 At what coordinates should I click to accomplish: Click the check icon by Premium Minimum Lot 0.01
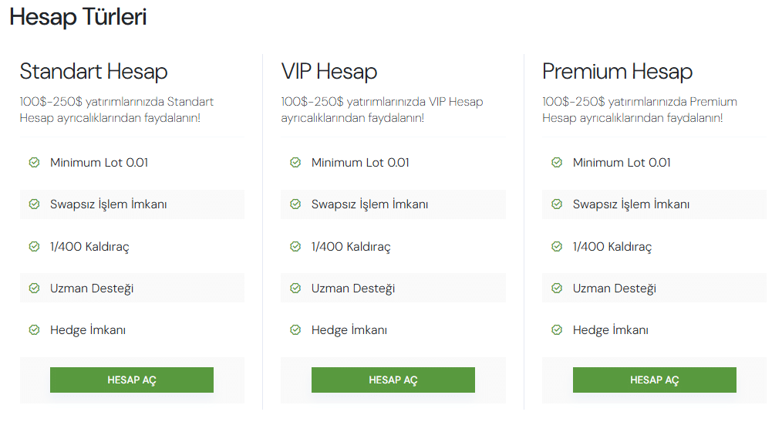tap(557, 163)
